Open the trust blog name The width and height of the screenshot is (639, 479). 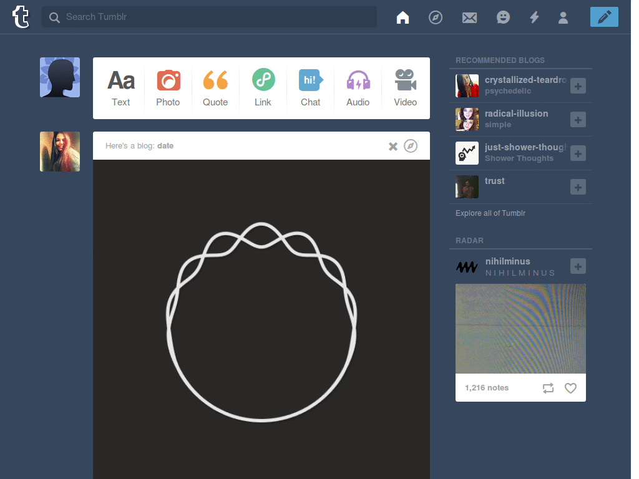[x=495, y=181]
